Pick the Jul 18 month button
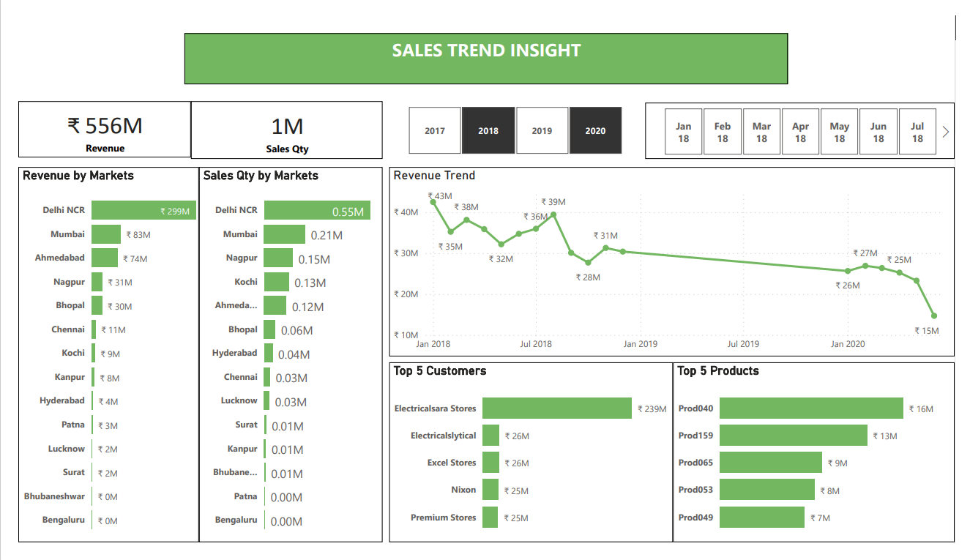Screen dimensions: 970x560 coord(917,132)
